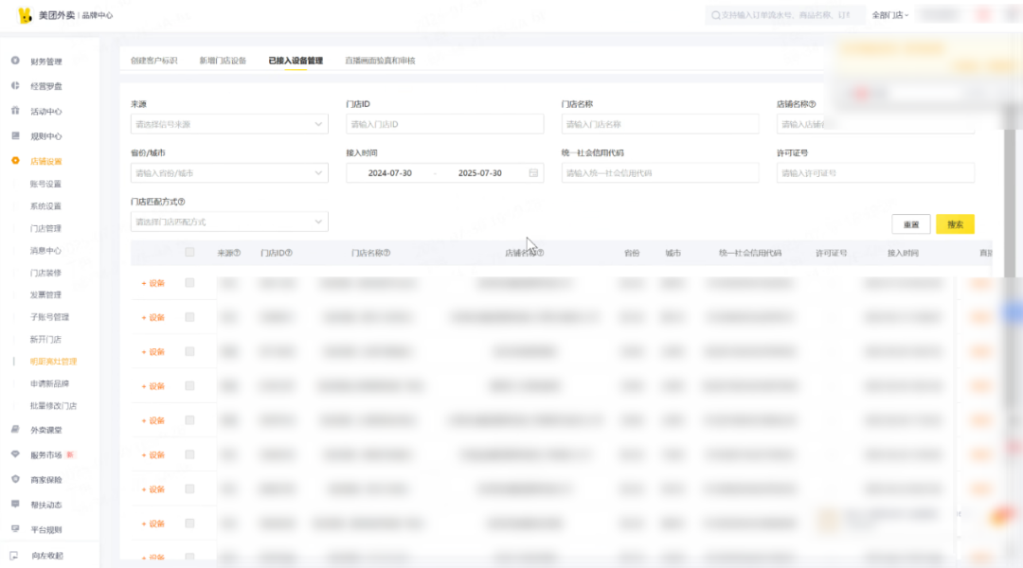This screenshot has height=568, width=1023.
Task: Click the 规则中心 sidebar icon
Action: tap(15, 135)
